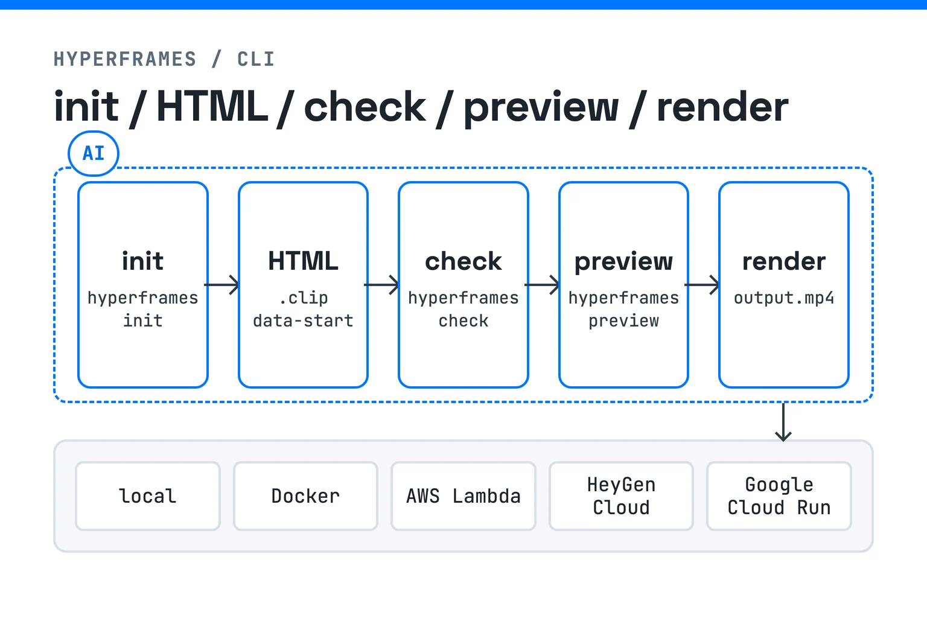Click the 'hyperframes preview' command text
Viewport: 927px width, 618px height.
[x=623, y=309]
